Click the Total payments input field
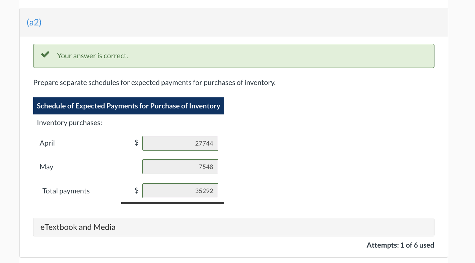 point(180,191)
